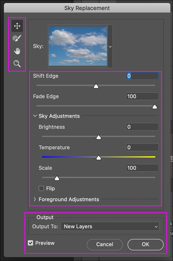This screenshot has height=261, width=173.
Task: Click the Temperature slider handle
Action: [x=98, y=158]
